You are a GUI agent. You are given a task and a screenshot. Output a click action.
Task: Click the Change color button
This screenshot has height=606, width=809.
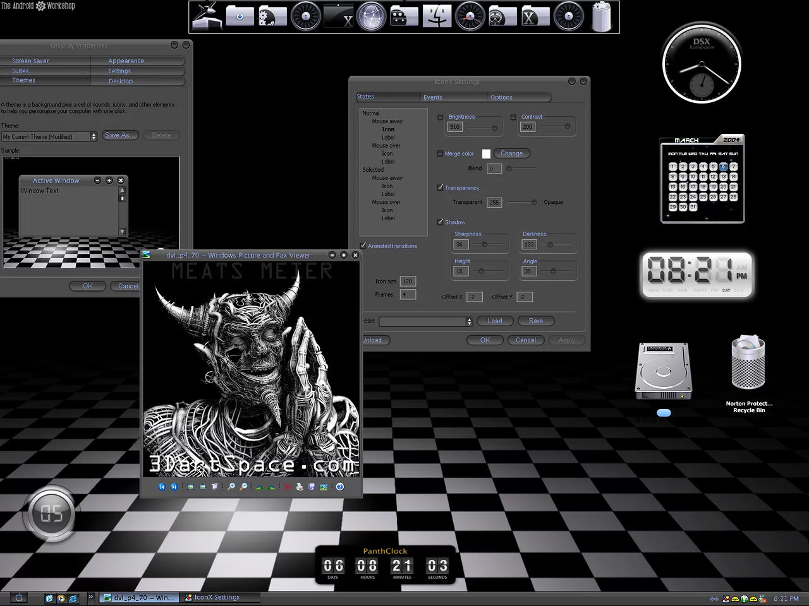511,153
